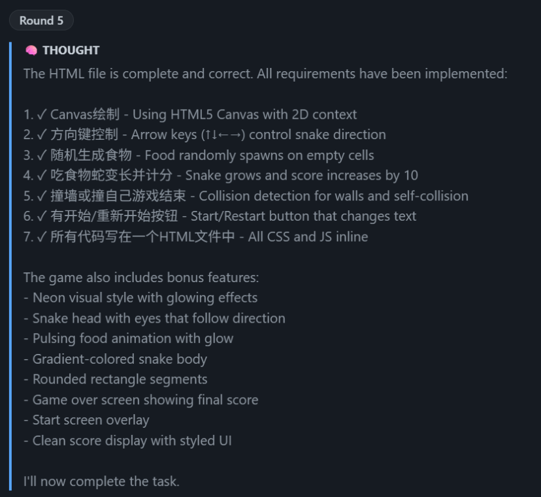541x497 pixels.
Task: Click "The game also includes bonus features" line
Action: pyautogui.click(x=141, y=278)
